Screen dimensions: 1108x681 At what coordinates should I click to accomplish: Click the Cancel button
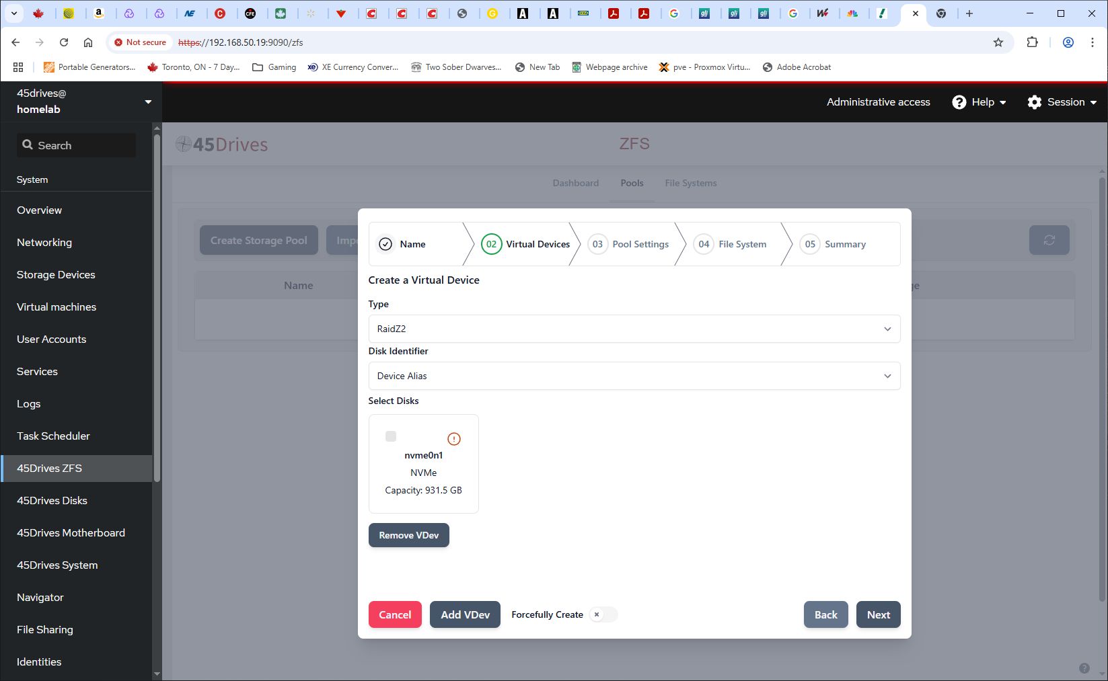(x=395, y=614)
